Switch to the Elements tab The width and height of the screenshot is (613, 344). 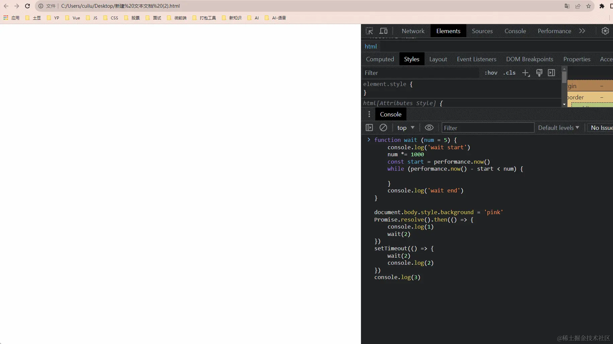click(x=448, y=31)
